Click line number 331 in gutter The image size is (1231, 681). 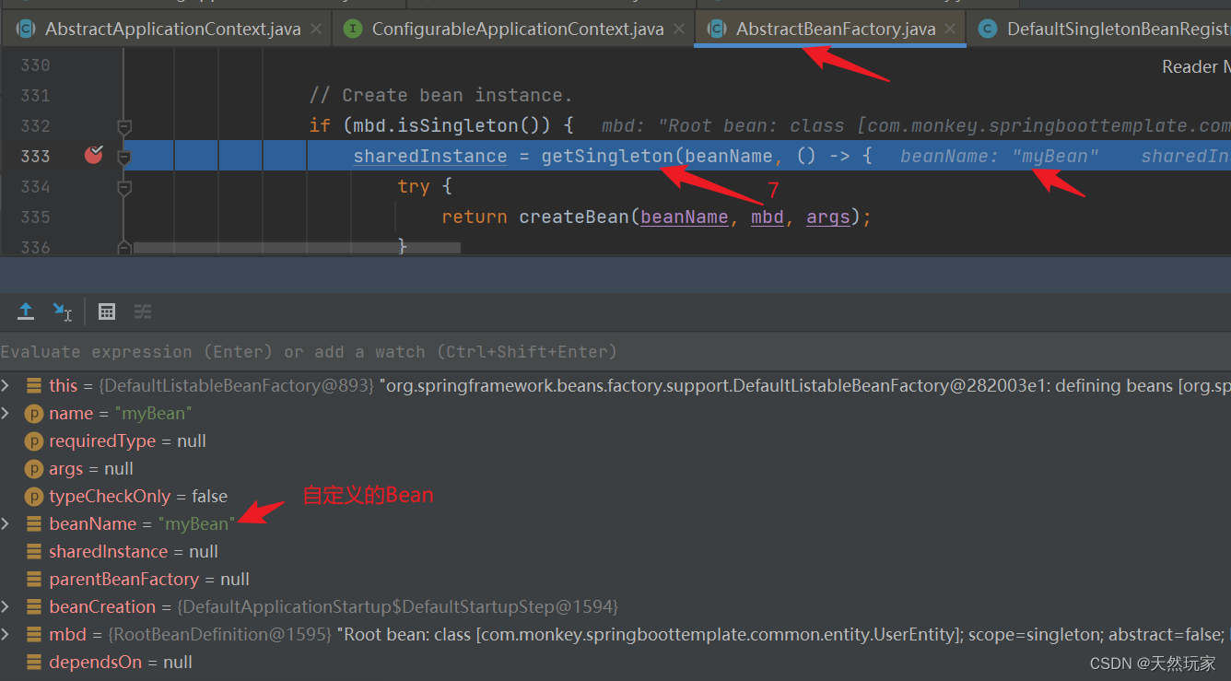coord(35,95)
